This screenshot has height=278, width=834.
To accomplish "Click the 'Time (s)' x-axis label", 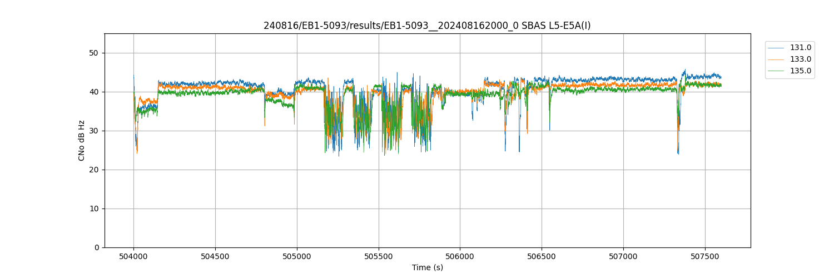I will click(x=427, y=267).
